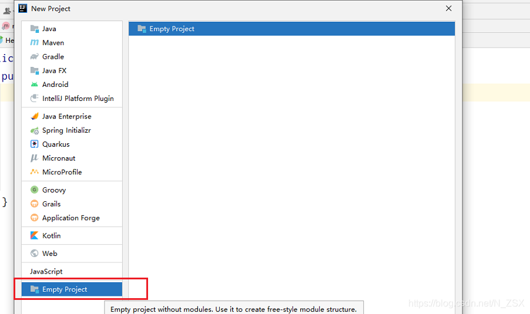Choose the MicroProfile entry
530x314 pixels.
72,172
